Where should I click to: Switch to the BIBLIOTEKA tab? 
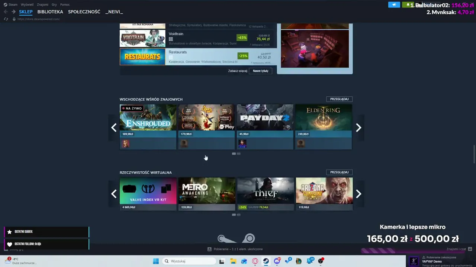point(50,12)
